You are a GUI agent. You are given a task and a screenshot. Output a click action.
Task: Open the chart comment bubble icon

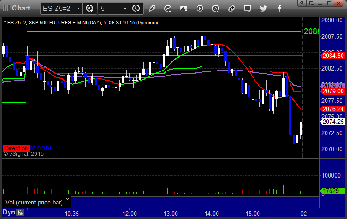[x=248, y=9]
